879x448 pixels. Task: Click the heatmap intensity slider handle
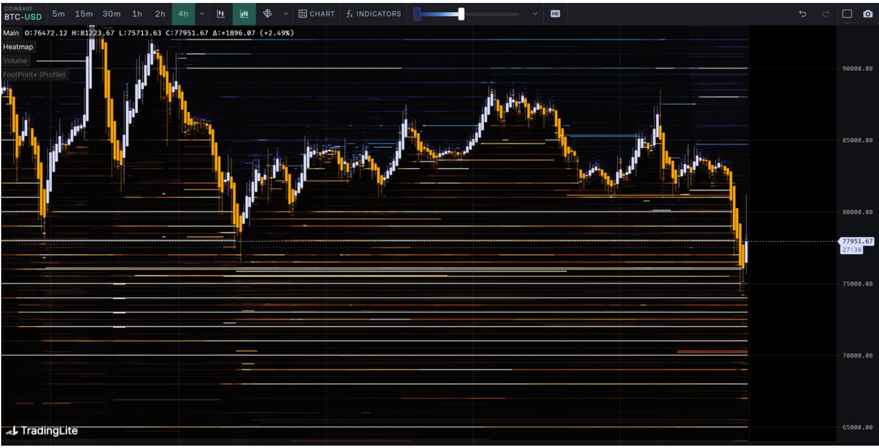[461, 14]
